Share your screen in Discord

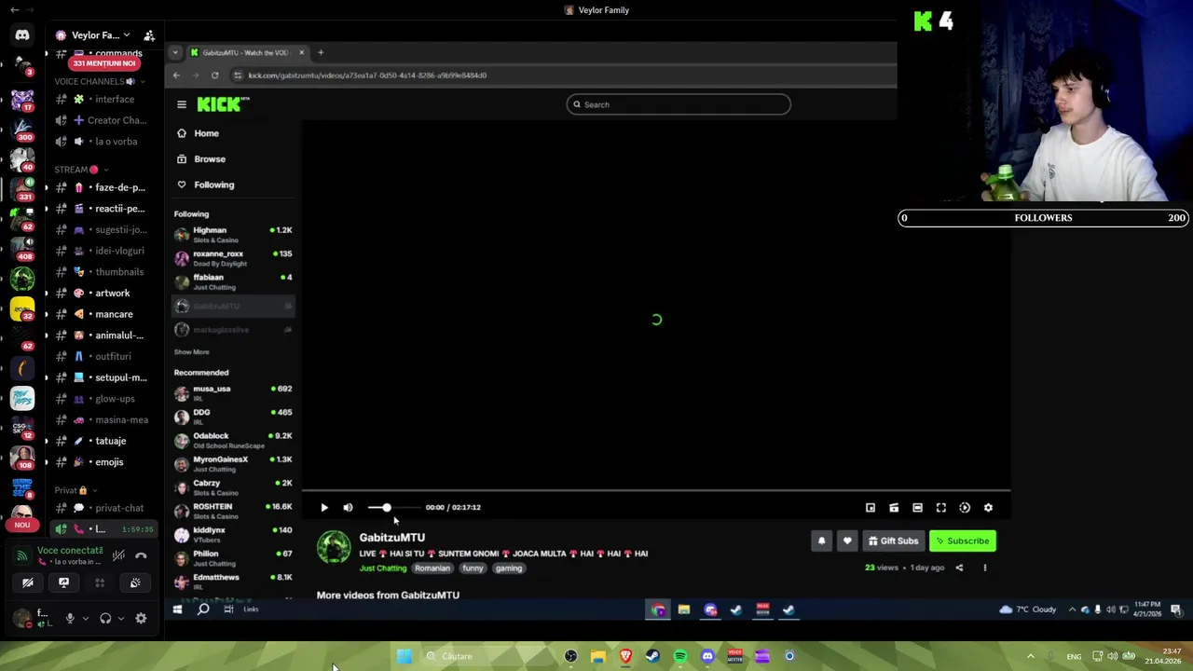pyautogui.click(x=63, y=582)
